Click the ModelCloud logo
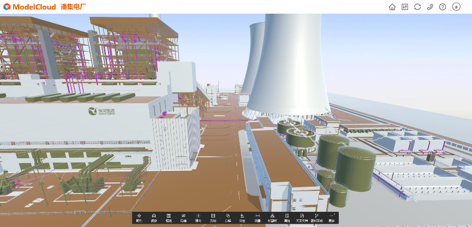Image resolution: width=472 pixels, height=227 pixels. [x=29, y=7]
